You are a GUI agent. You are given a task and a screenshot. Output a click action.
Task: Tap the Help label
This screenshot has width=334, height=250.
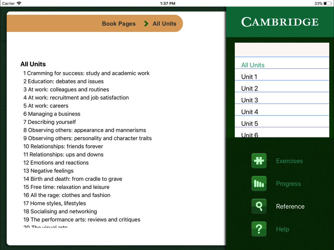click(x=283, y=229)
